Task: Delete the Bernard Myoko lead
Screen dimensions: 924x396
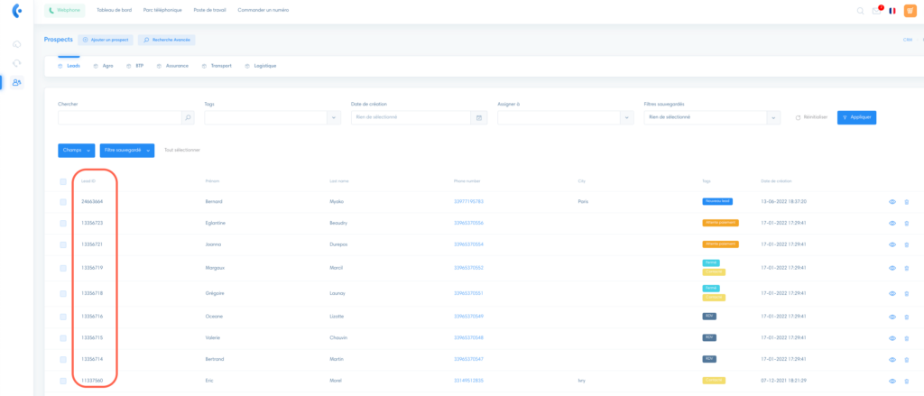Action: [x=906, y=201]
